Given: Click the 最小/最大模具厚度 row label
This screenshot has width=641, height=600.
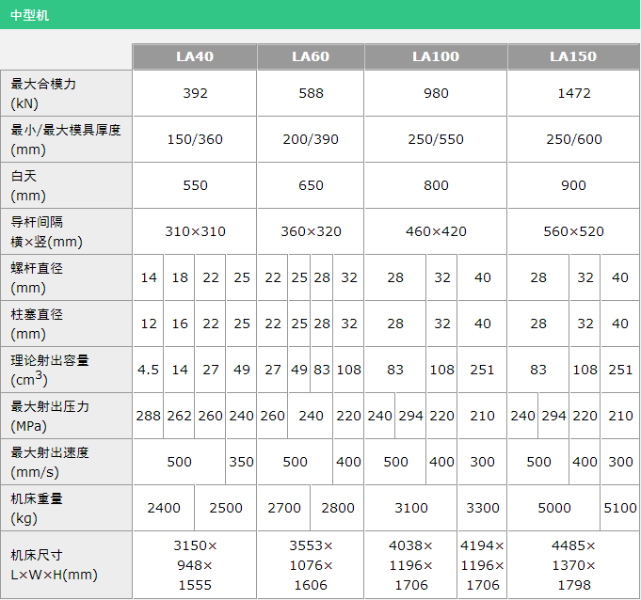Looking at the screenshot, I should (66, 139).
